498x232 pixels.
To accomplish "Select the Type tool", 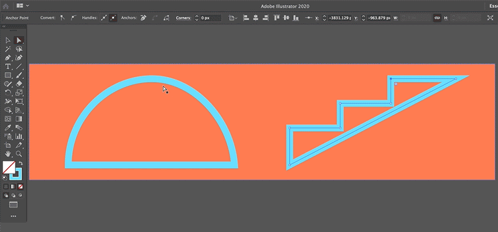I will point(8,67).
